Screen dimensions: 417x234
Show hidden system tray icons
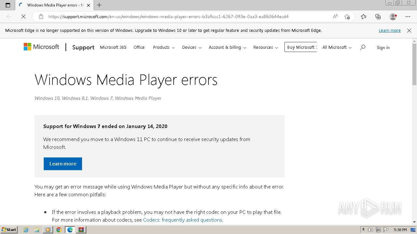click(364, 230)
